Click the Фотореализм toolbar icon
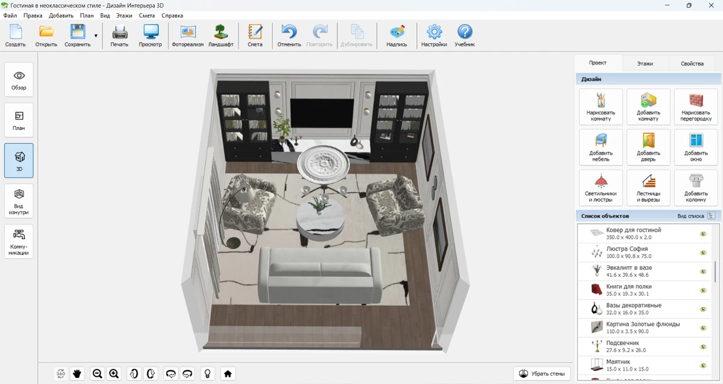723x384 pixels. pos(188,36)
